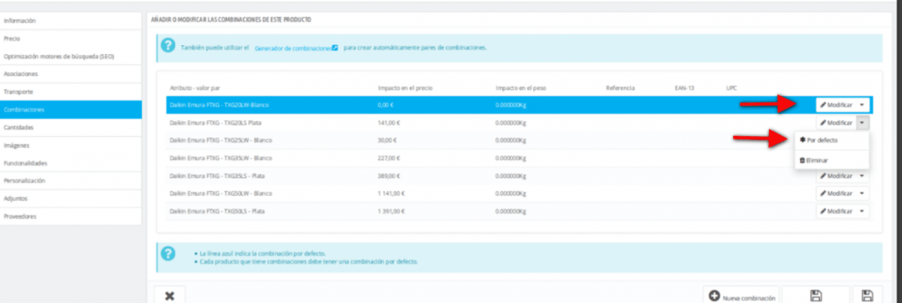Choose Por defecto in the dropdown menu

[831, 140]
